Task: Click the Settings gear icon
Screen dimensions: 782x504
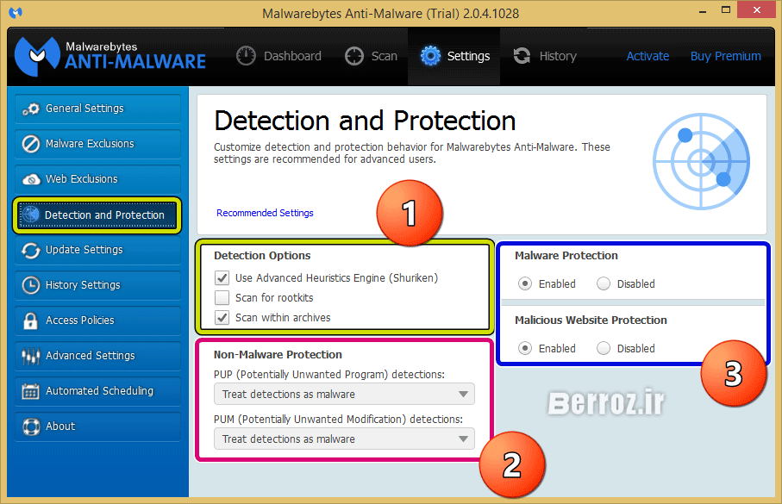Action: [x=430, y=56]
